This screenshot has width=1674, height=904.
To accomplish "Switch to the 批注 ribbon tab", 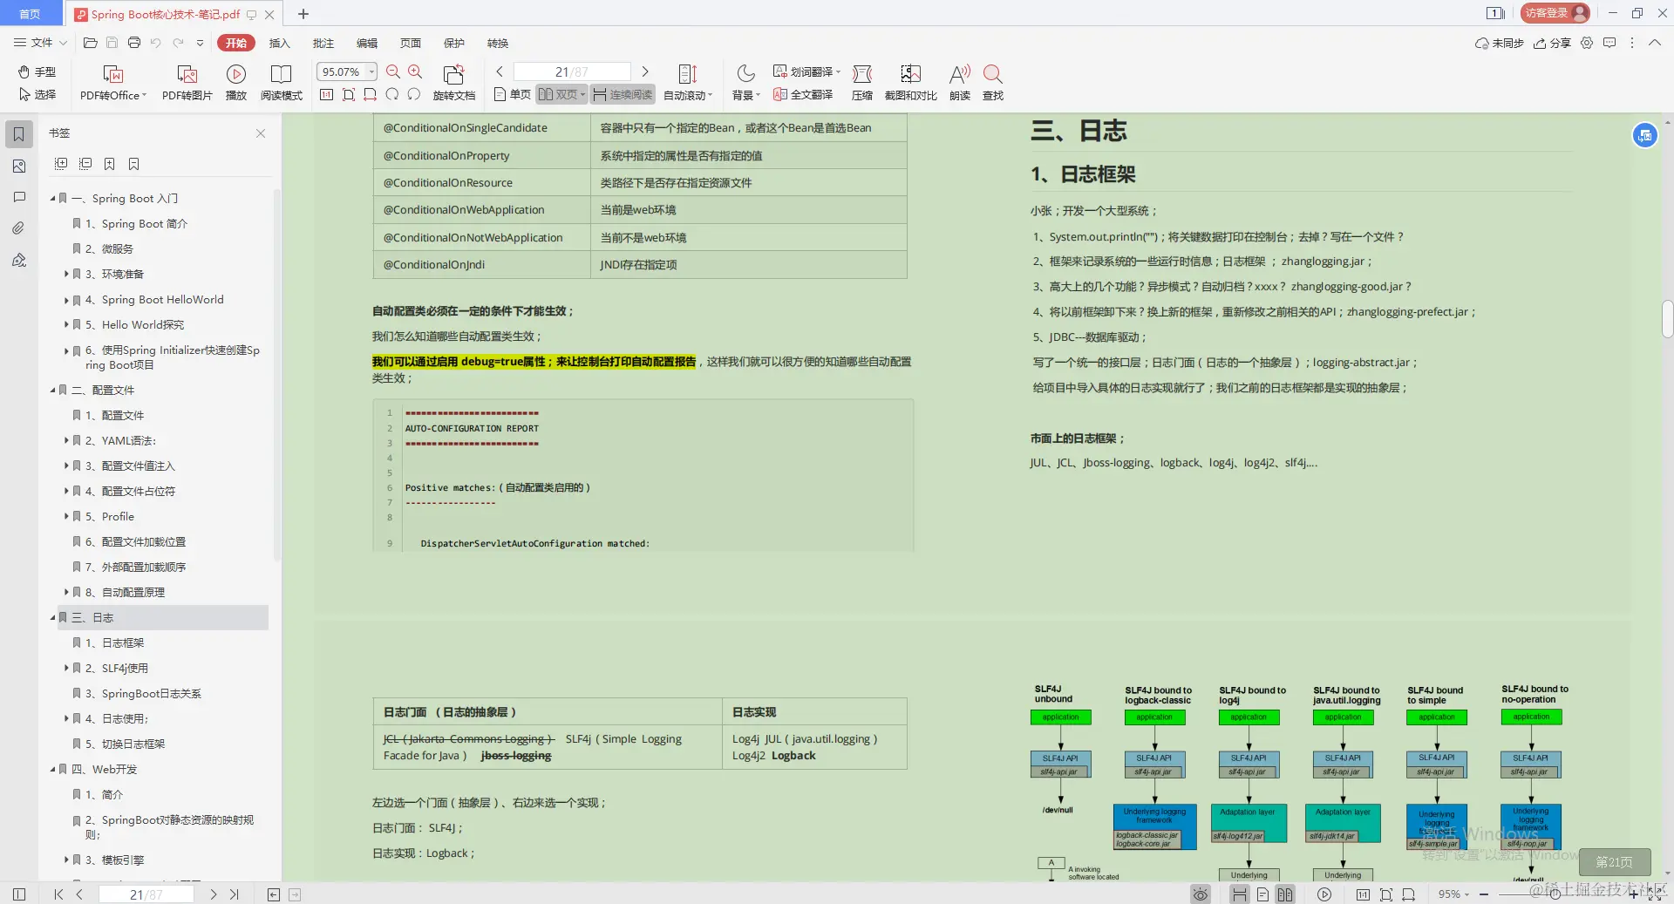I will (x=323, y=43).
